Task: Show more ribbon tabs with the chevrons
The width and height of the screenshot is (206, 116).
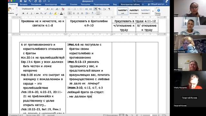Action: point(143,4)
